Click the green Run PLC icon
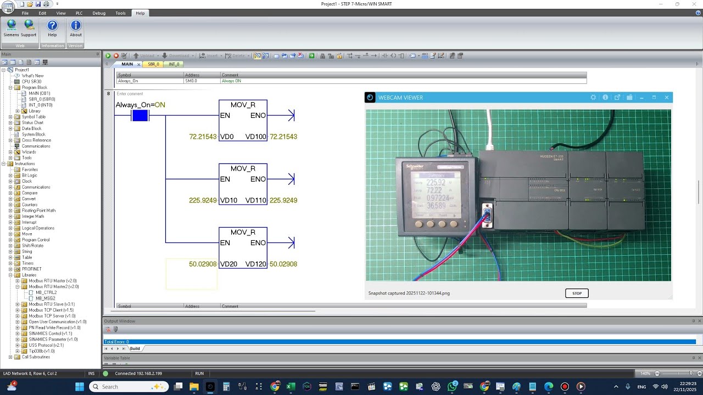Image resolution: width=703 pixels, height=395 pixels. (108, 55)
